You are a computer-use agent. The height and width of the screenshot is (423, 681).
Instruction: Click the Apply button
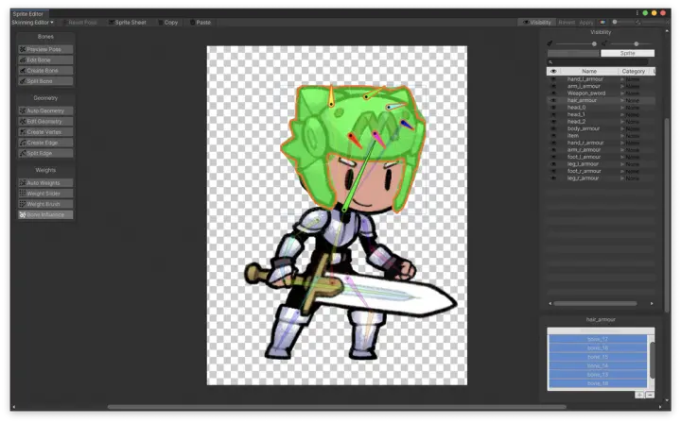click(585, 22)
